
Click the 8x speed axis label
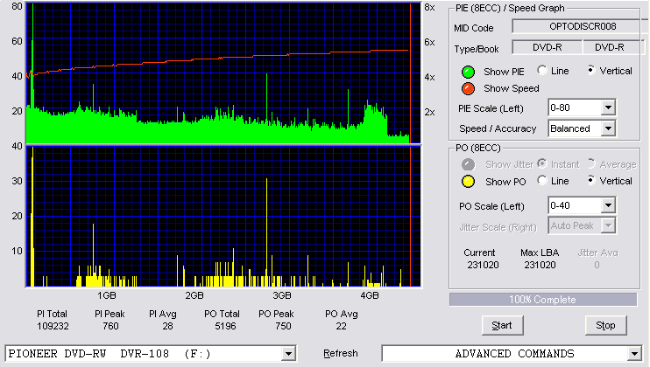click(x=429, y=8)
